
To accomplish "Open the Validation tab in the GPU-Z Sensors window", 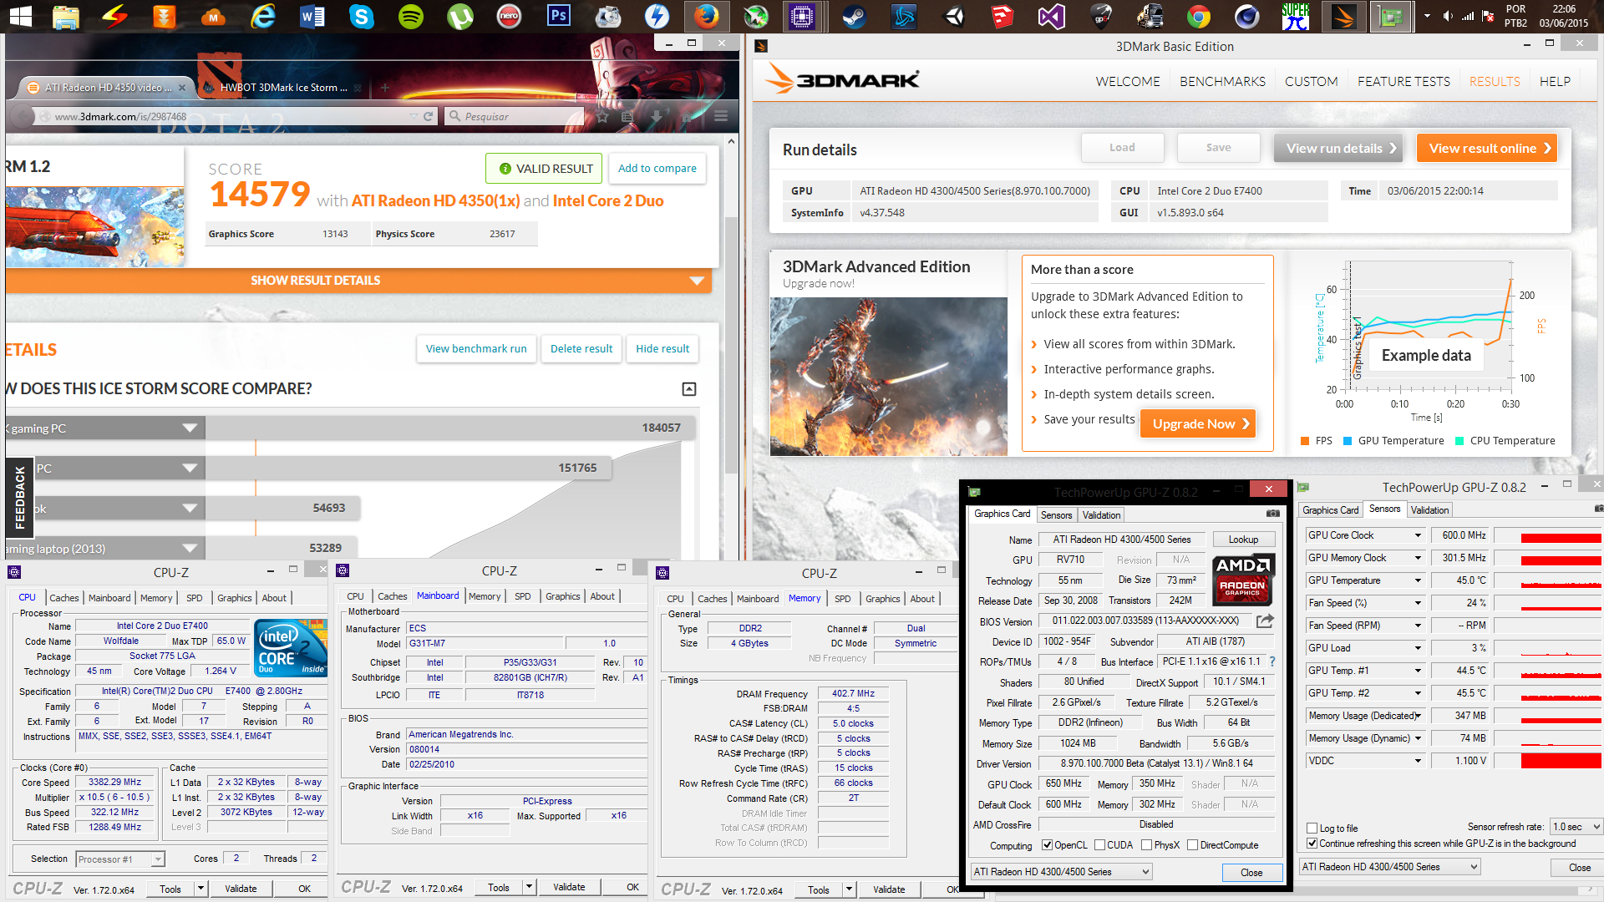I will [x=1429, y=510].
